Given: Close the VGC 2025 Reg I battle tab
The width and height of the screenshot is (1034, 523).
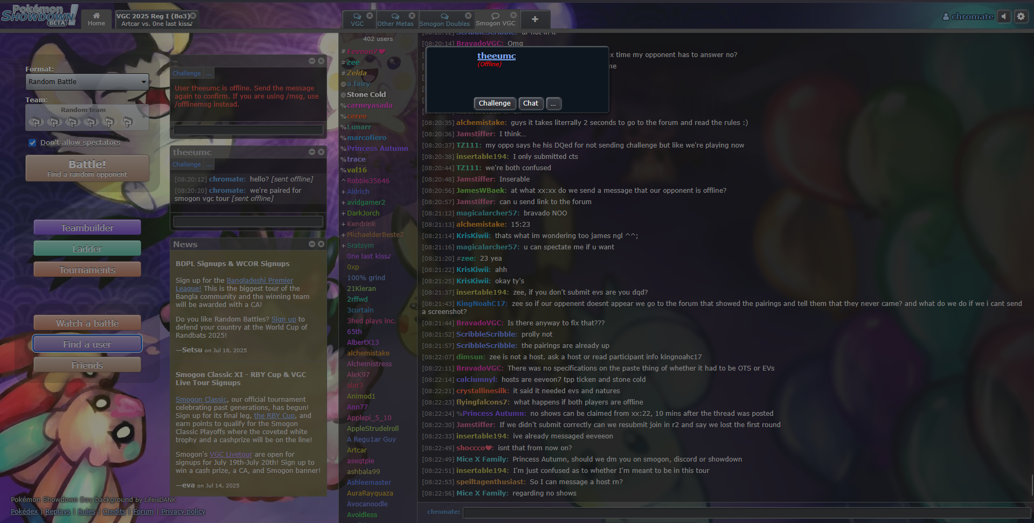Looking at the screenshot, I should tap(193, 16).
